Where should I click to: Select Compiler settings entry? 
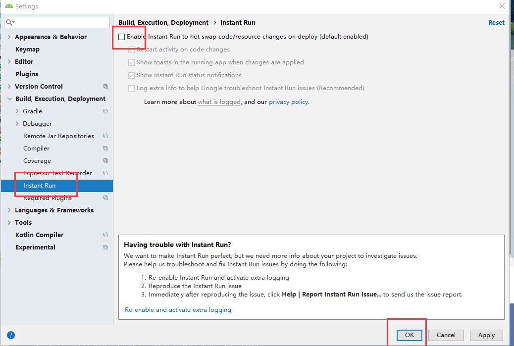click(x=36, y=148)
